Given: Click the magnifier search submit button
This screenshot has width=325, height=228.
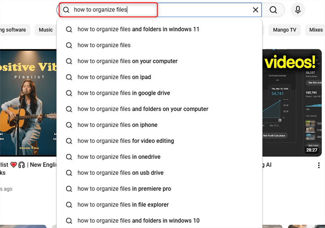Looking at the screenshot, I should point(273,10).
